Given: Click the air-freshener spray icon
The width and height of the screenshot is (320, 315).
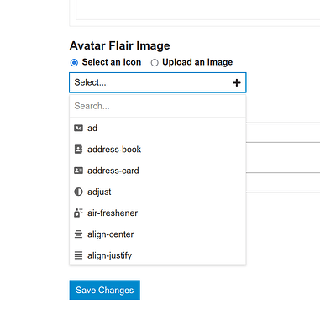Looking at the screenshot, I should (x=78, y=213).
